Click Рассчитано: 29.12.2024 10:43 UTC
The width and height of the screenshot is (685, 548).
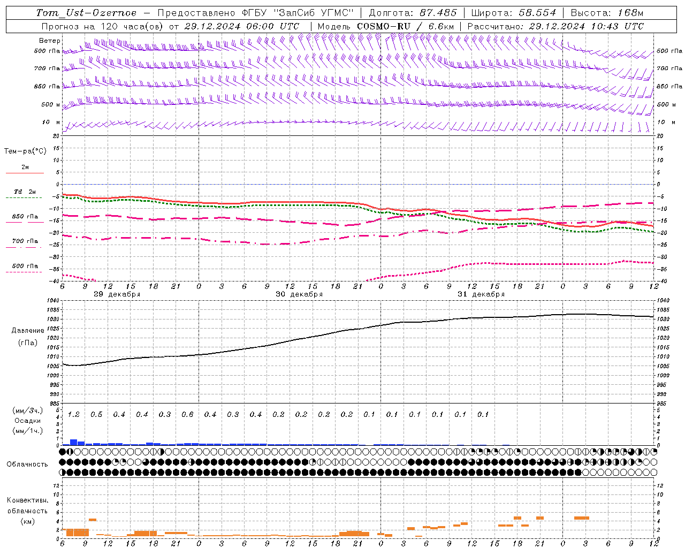(x=555, y=26)
